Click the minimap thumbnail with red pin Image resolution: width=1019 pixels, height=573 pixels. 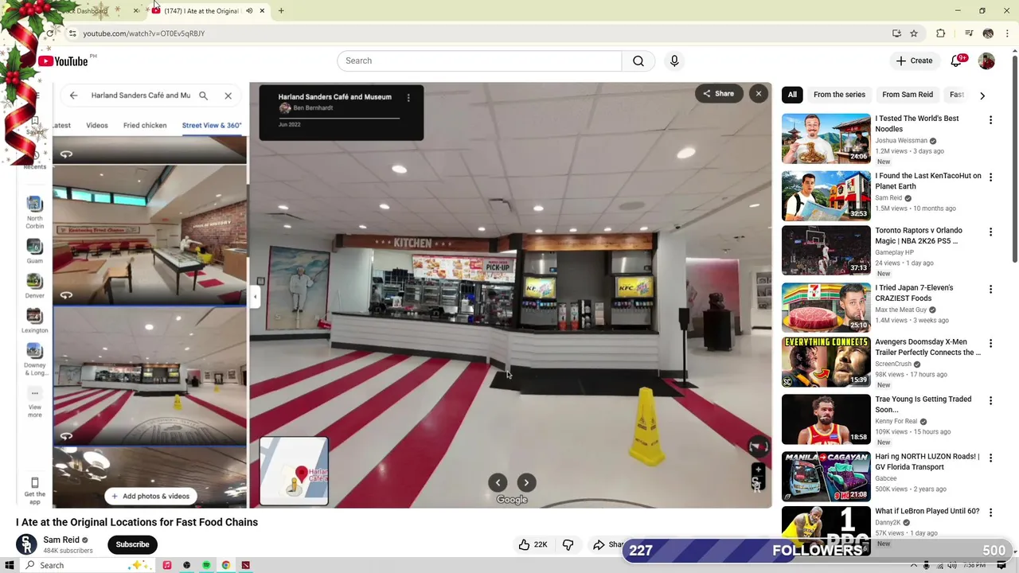point(294,471)
